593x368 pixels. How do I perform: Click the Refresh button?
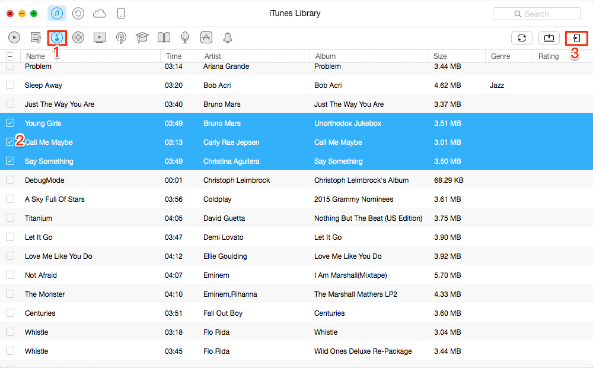(522, 38)
